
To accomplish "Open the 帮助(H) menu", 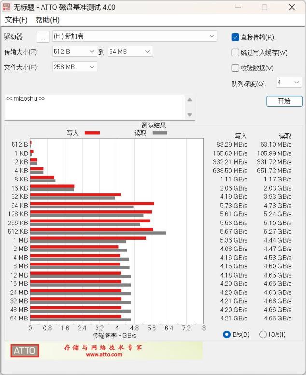I will pos(48,20).
